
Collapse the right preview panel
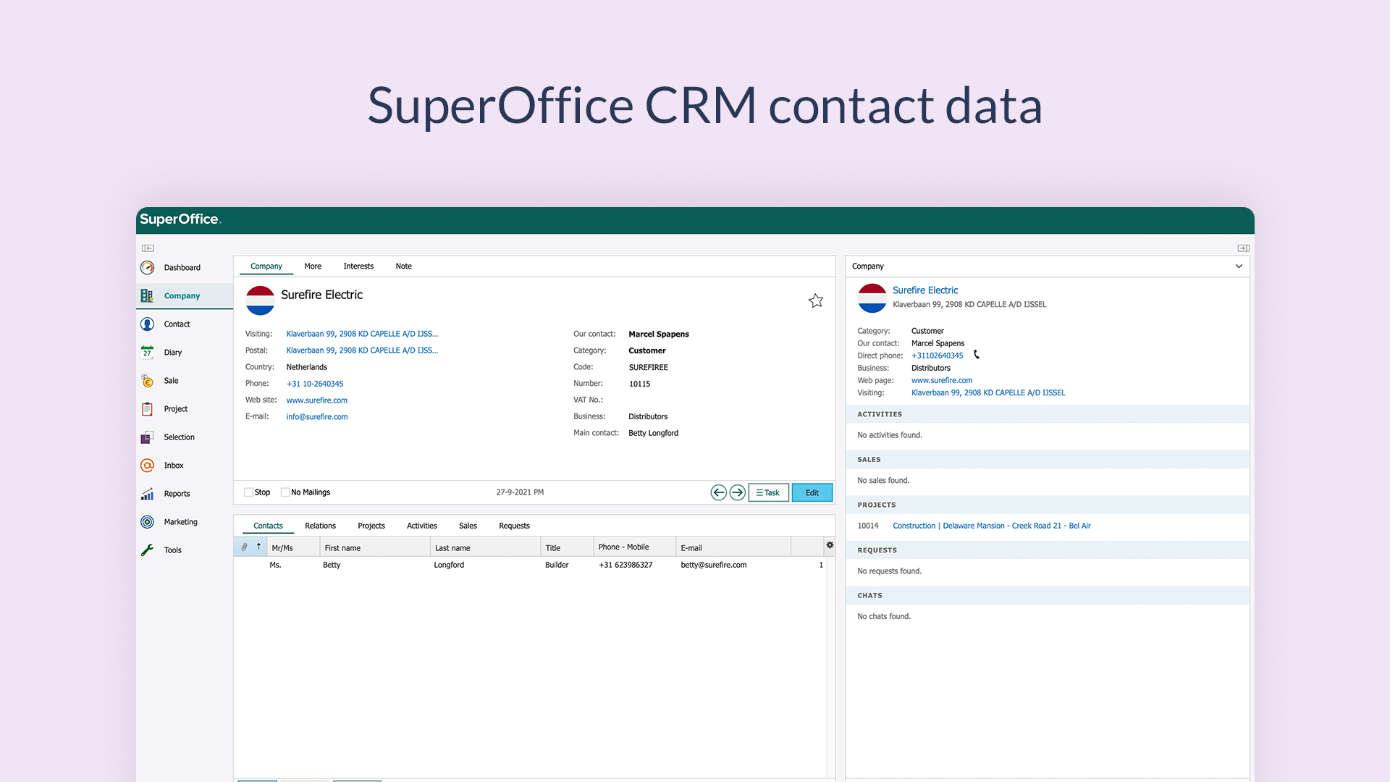click(1244, 248)
